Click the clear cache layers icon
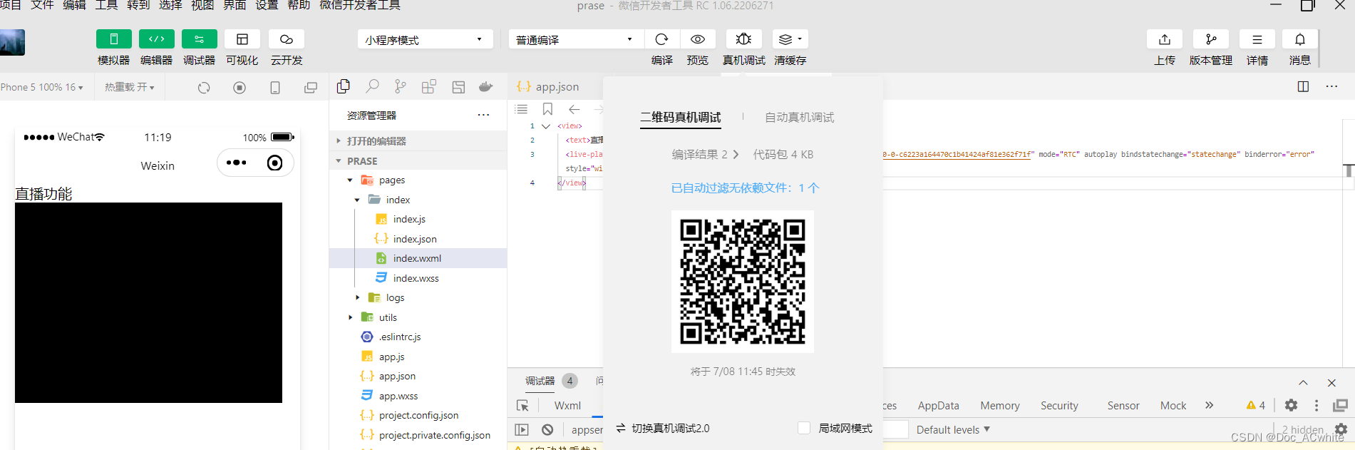Screen dimensions: 1355x450 (x=790, y=39)
